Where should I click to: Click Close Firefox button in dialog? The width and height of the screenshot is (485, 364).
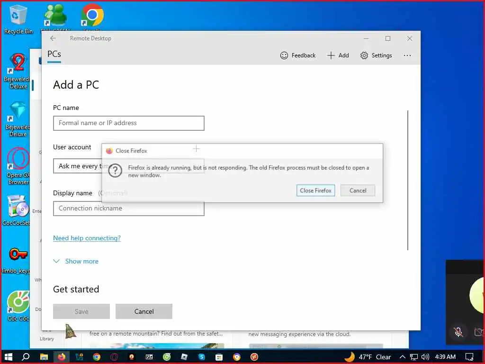315,191
